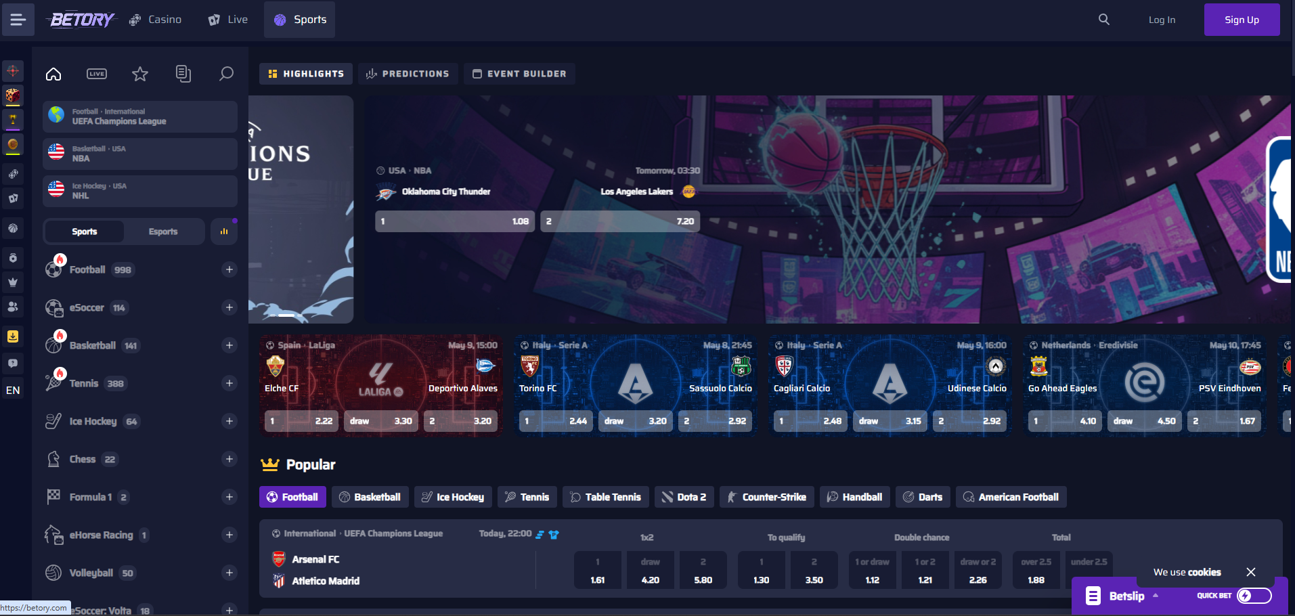1295x616 pixels.
Task: Expand the eHorse Racing category
Action: pyautogui.click(x=229, y=535)
